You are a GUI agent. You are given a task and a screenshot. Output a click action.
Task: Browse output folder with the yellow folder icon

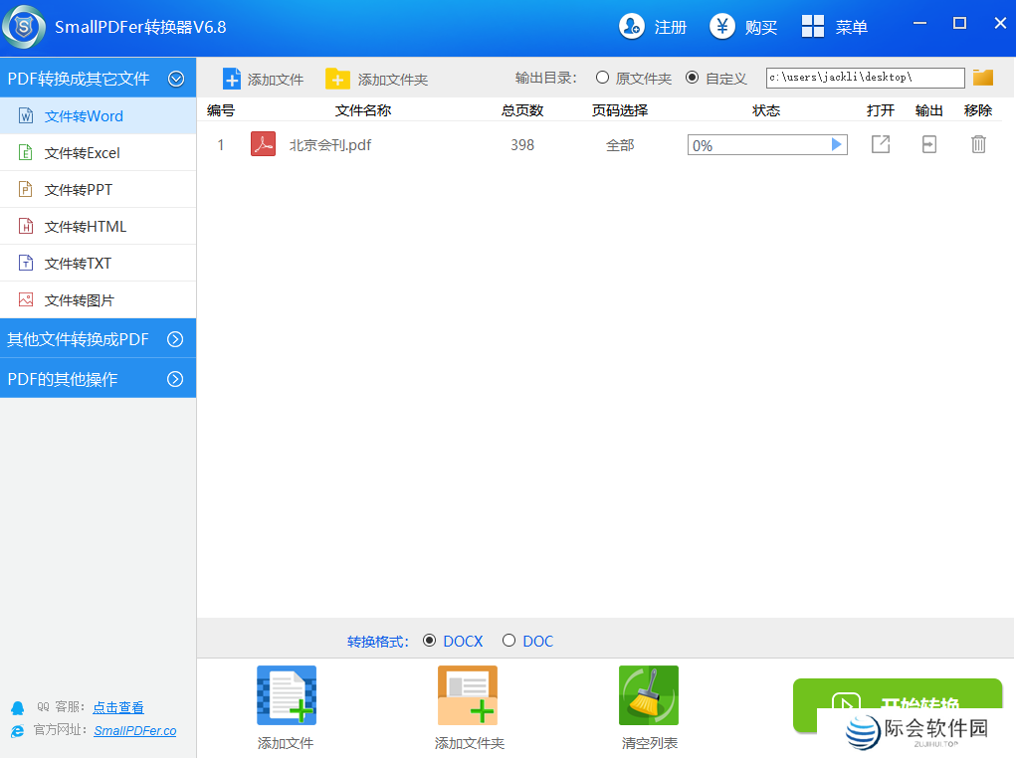(983, 78)
